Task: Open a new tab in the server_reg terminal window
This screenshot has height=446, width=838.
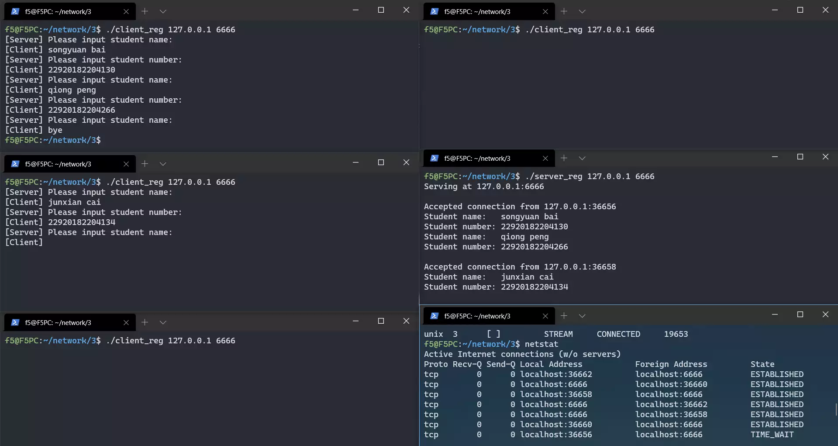Action: pos(564,158)
